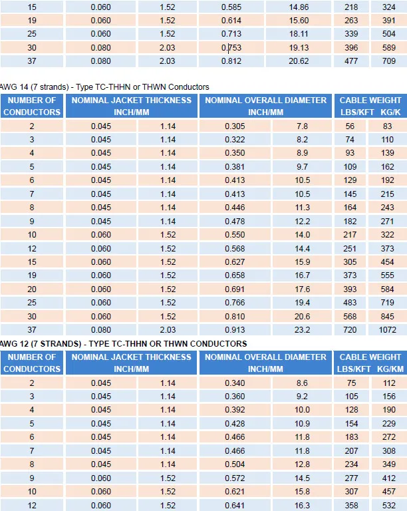This screenshot has height=511, width=407.
Task: Click the 0.753 diameter value in top table
Action: click(231, 48)
